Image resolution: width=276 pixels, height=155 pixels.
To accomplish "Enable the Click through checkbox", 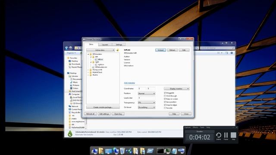I will click(165, 96).
